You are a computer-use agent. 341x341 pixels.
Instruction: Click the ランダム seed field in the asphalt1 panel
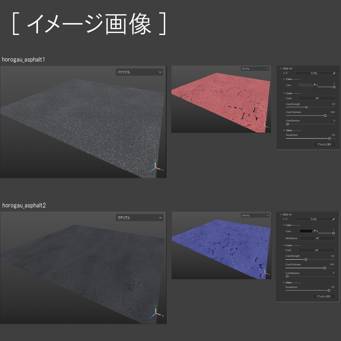pyautogui.click(x=314, y=73)
